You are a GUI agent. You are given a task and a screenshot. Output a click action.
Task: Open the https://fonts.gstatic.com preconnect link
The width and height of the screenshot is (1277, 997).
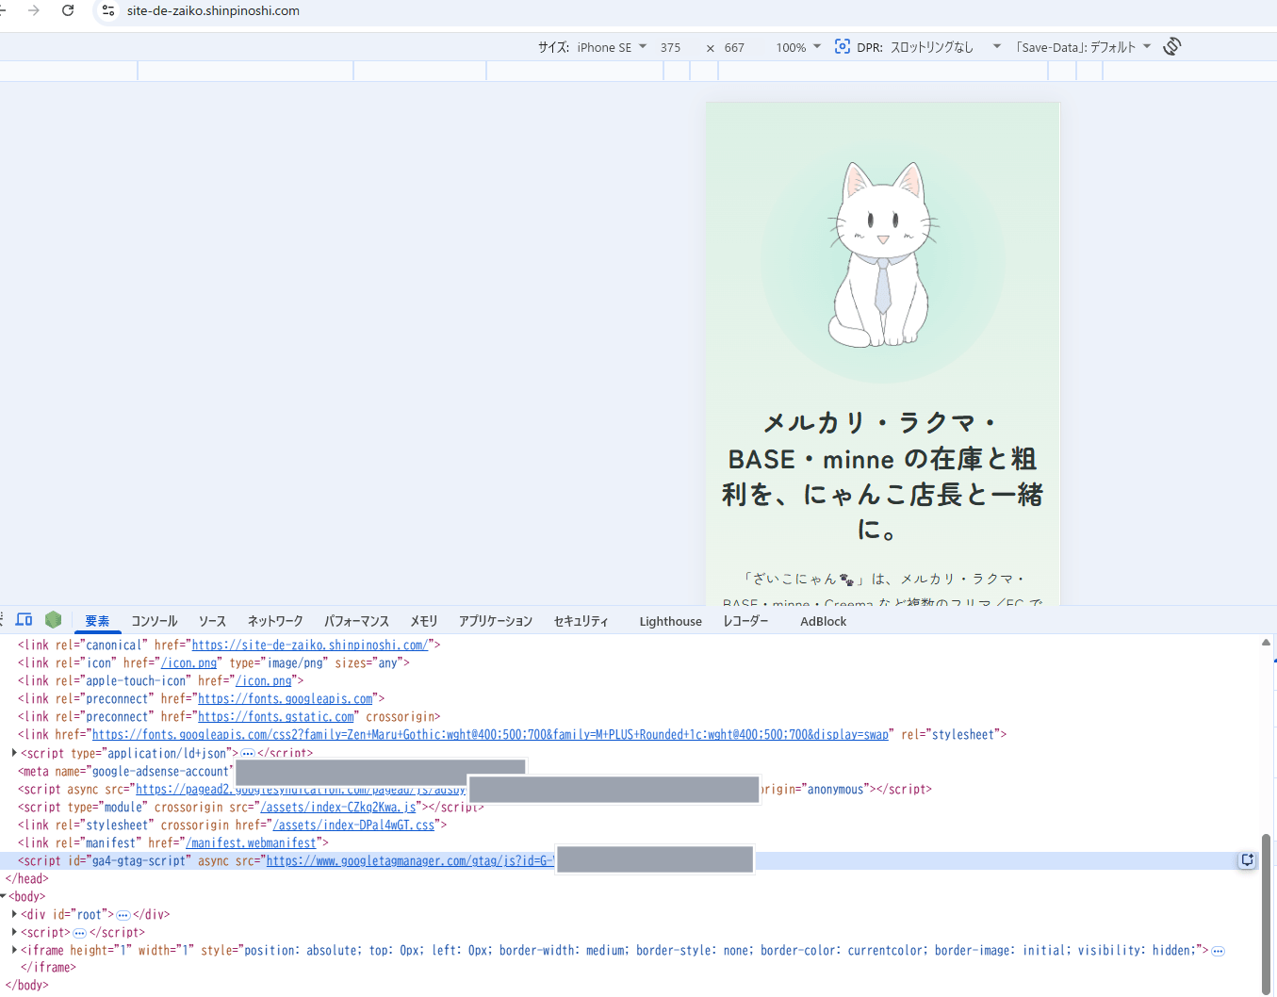coord(276,716)
